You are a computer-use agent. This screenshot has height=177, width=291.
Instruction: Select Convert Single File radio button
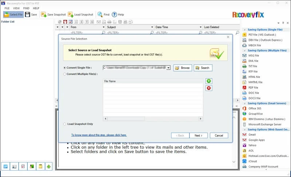click(65, 68)
